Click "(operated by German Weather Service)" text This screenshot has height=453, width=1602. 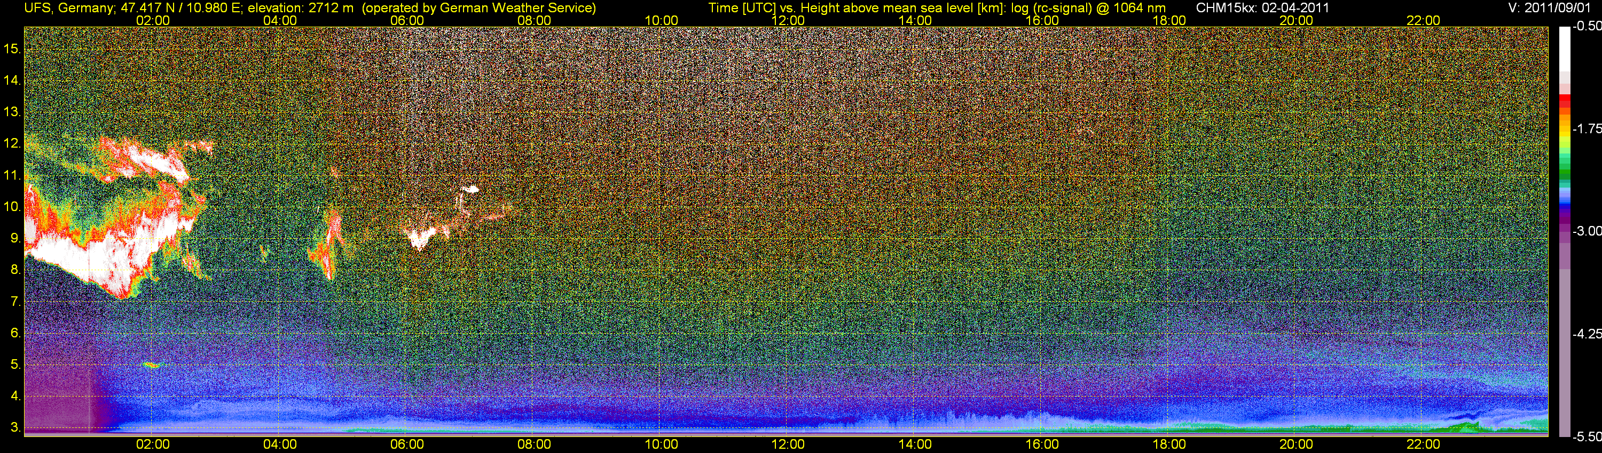(478, 8)
